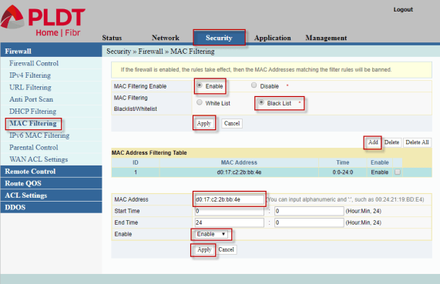Screen dimensions: 440x284
Task: Open Firewall Control in the sidebar
Action: (x=34, y=63)
